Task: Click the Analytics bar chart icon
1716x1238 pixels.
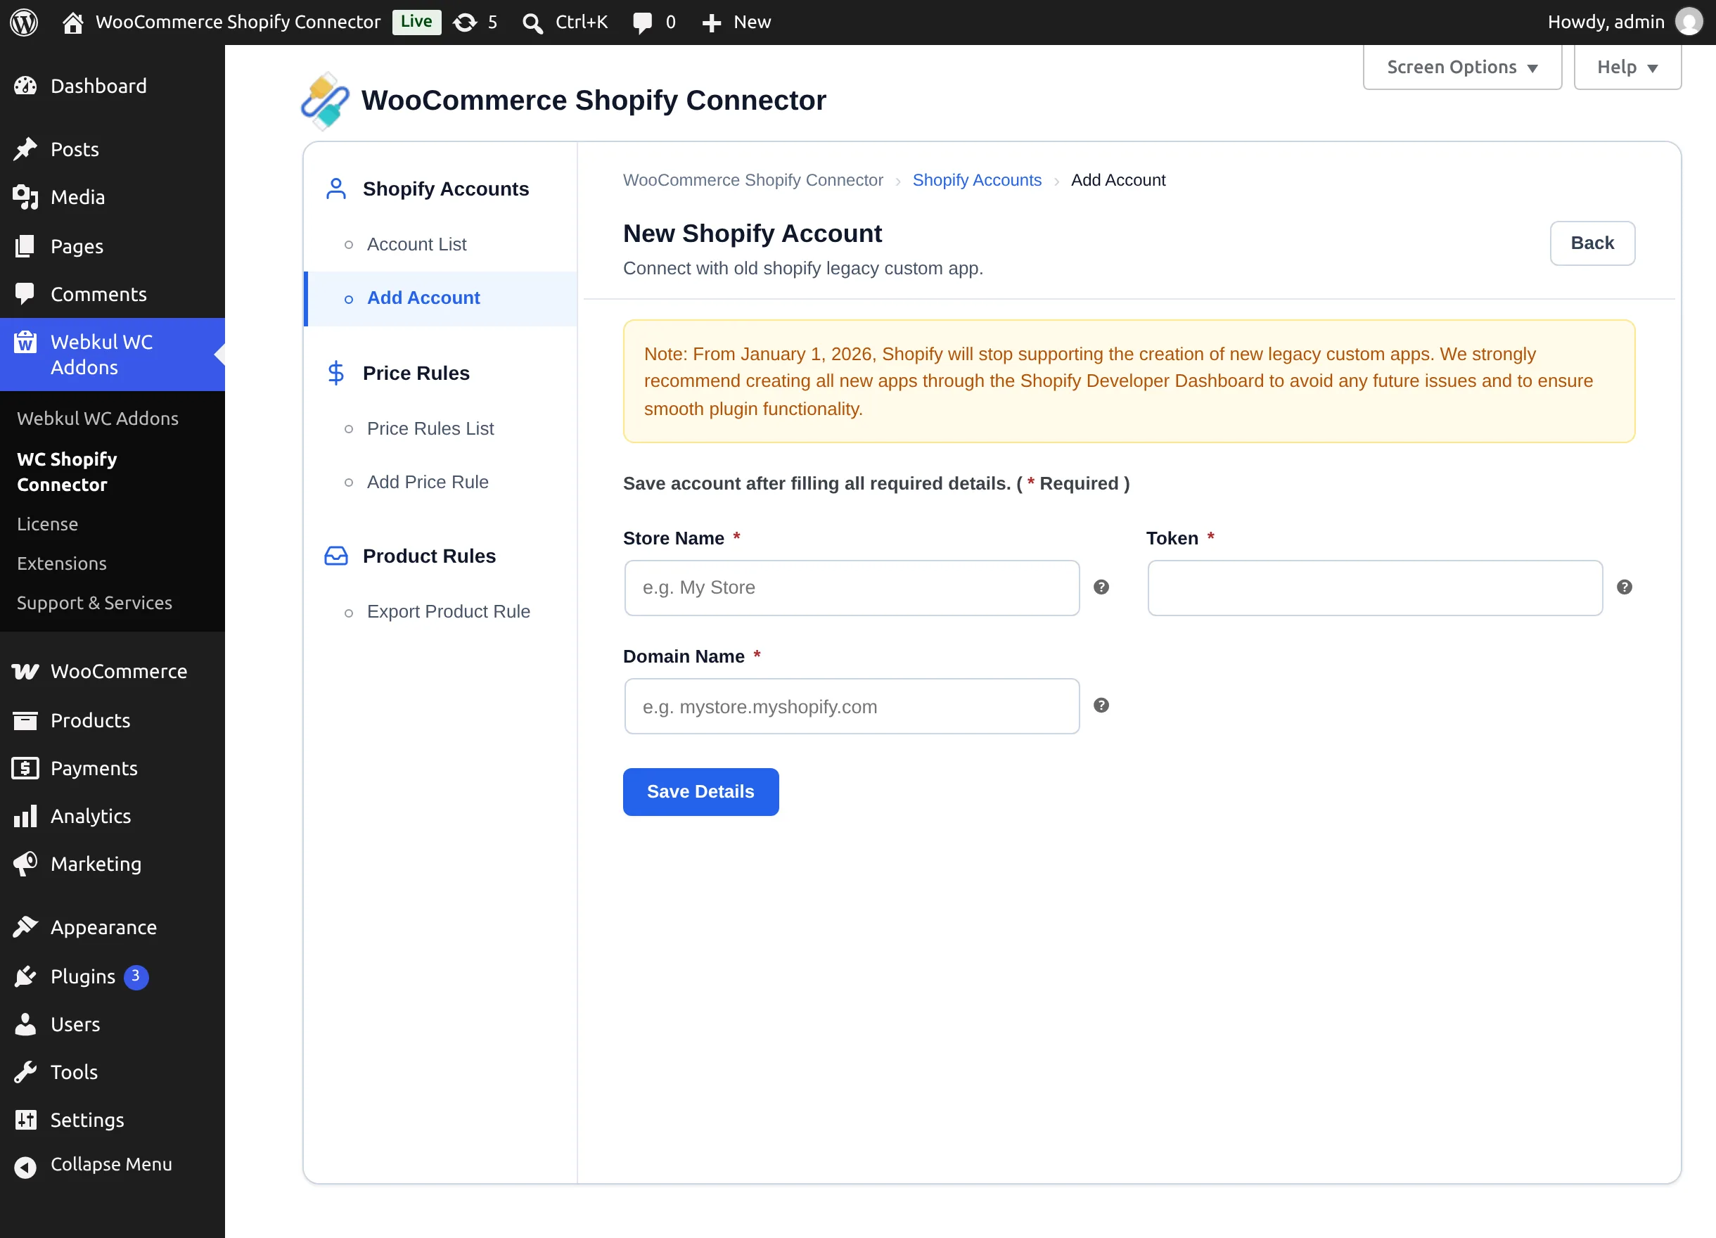Action: tap(25, 816)
